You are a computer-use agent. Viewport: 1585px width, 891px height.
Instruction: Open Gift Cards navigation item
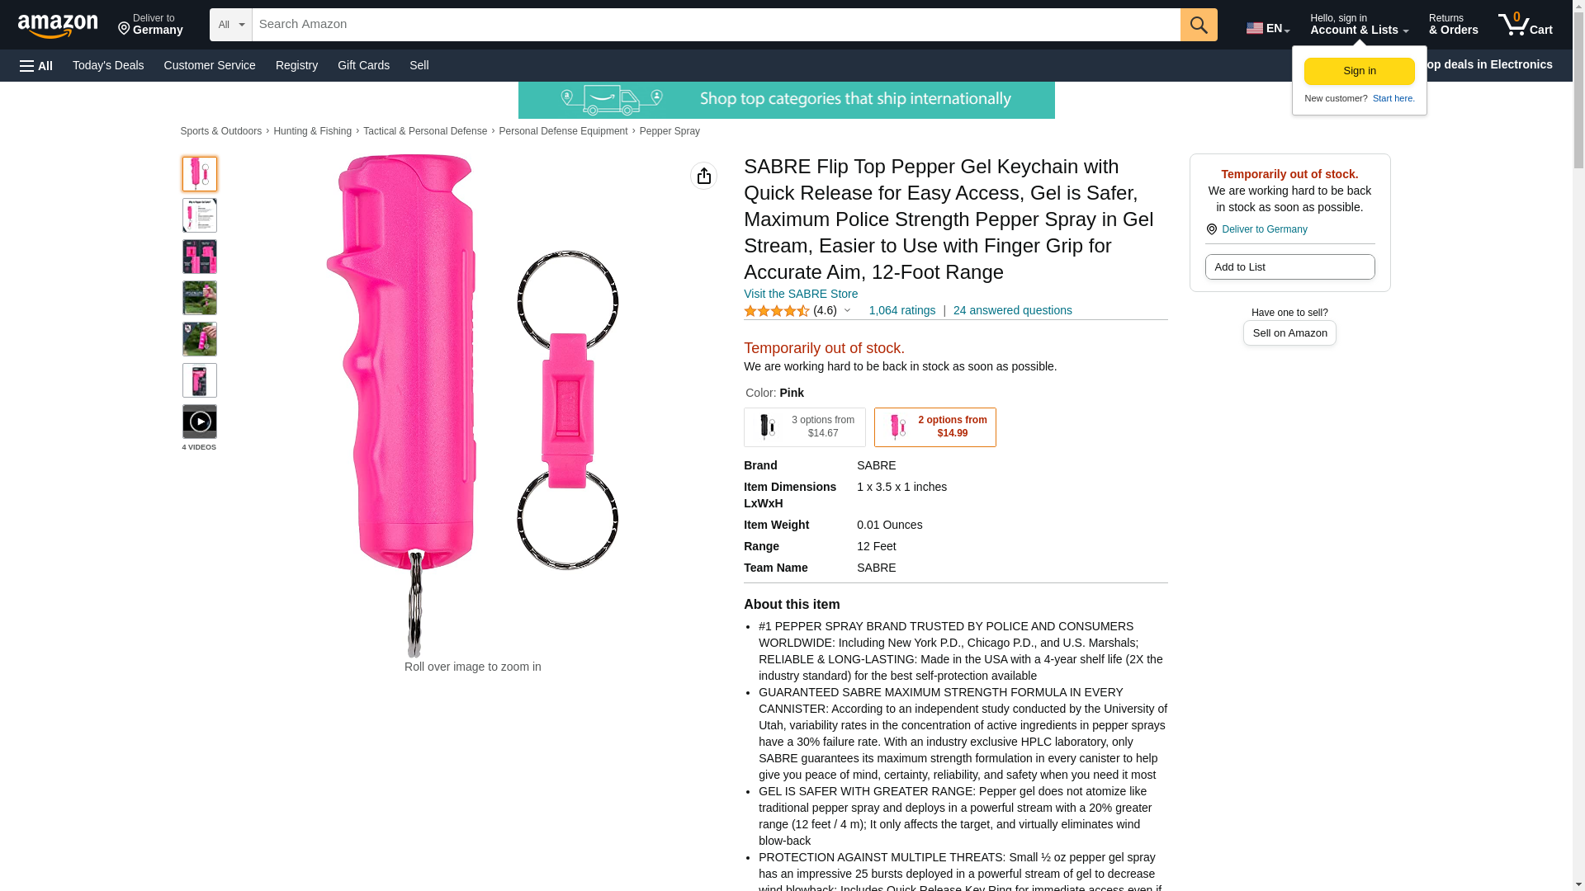point(363,65)
